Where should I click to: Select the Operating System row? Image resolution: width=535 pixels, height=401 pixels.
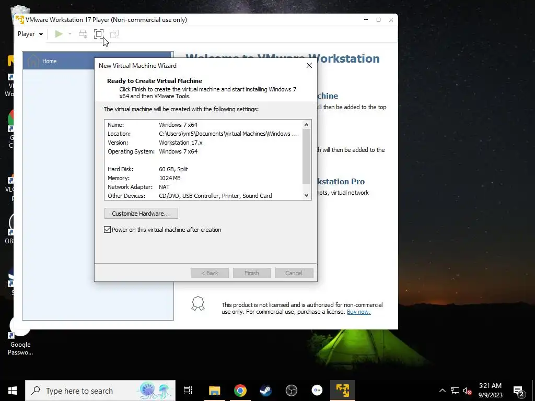203,151
